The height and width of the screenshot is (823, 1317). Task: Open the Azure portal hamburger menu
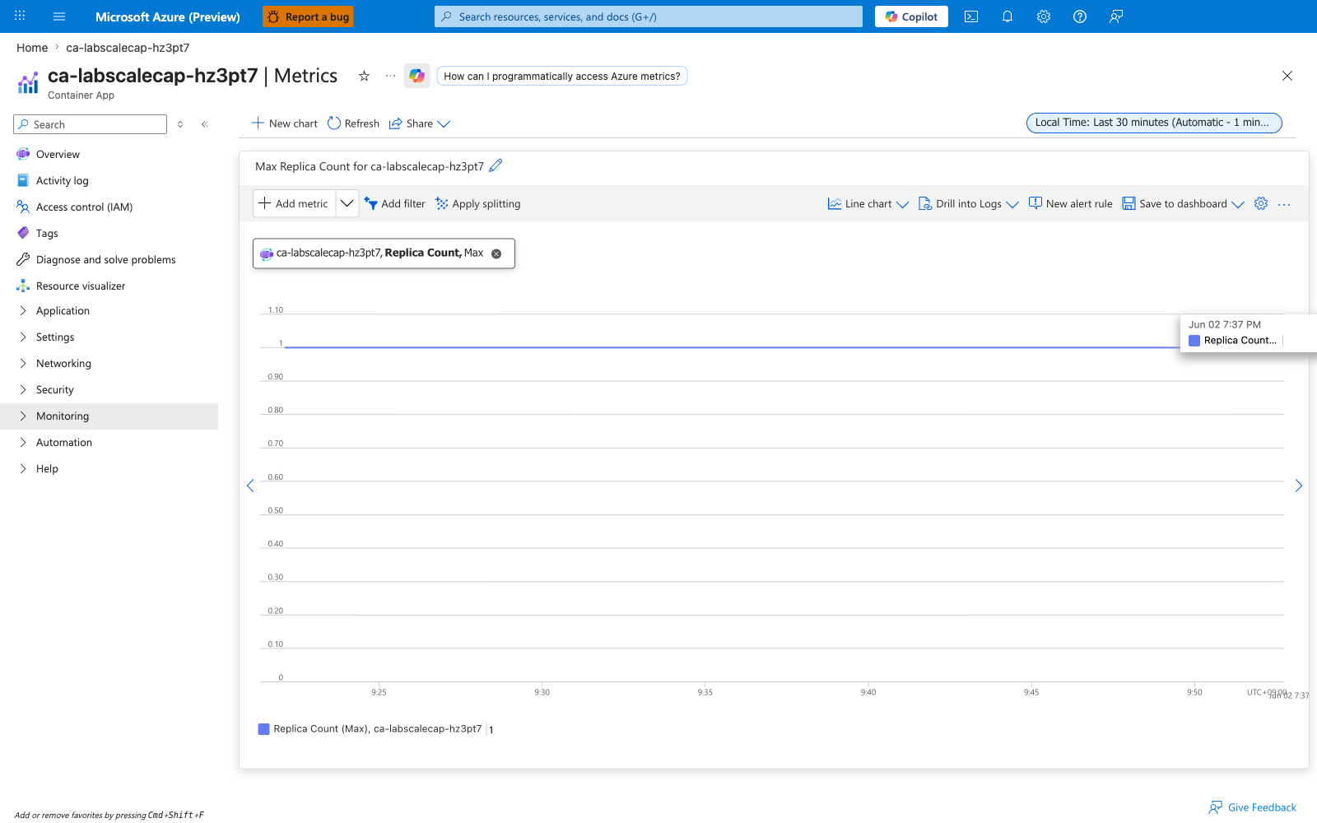(59, 16)
